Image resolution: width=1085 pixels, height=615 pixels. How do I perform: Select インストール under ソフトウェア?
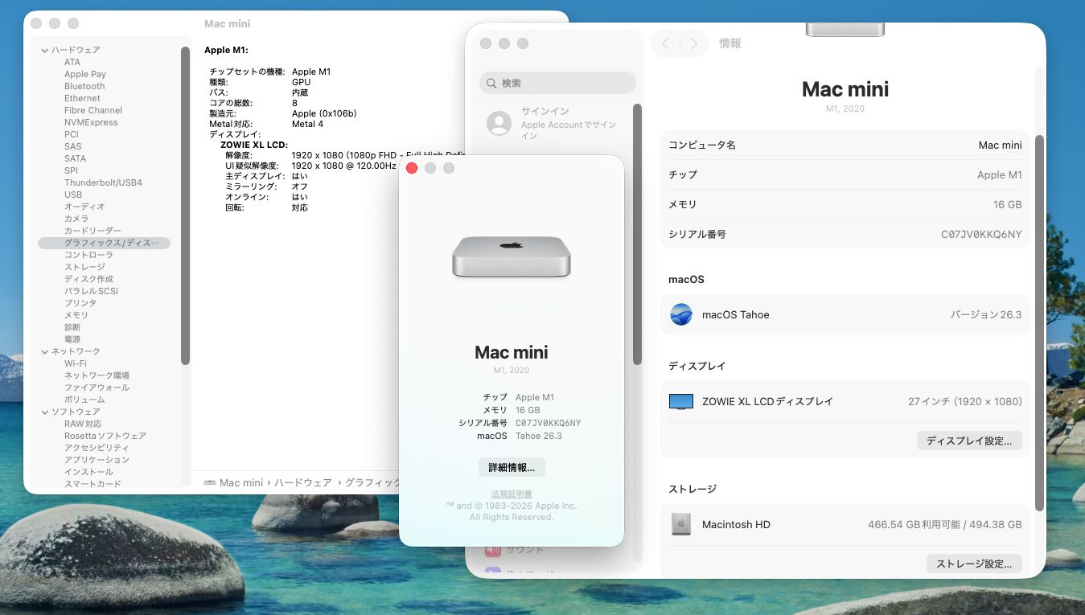pos(88,472)
